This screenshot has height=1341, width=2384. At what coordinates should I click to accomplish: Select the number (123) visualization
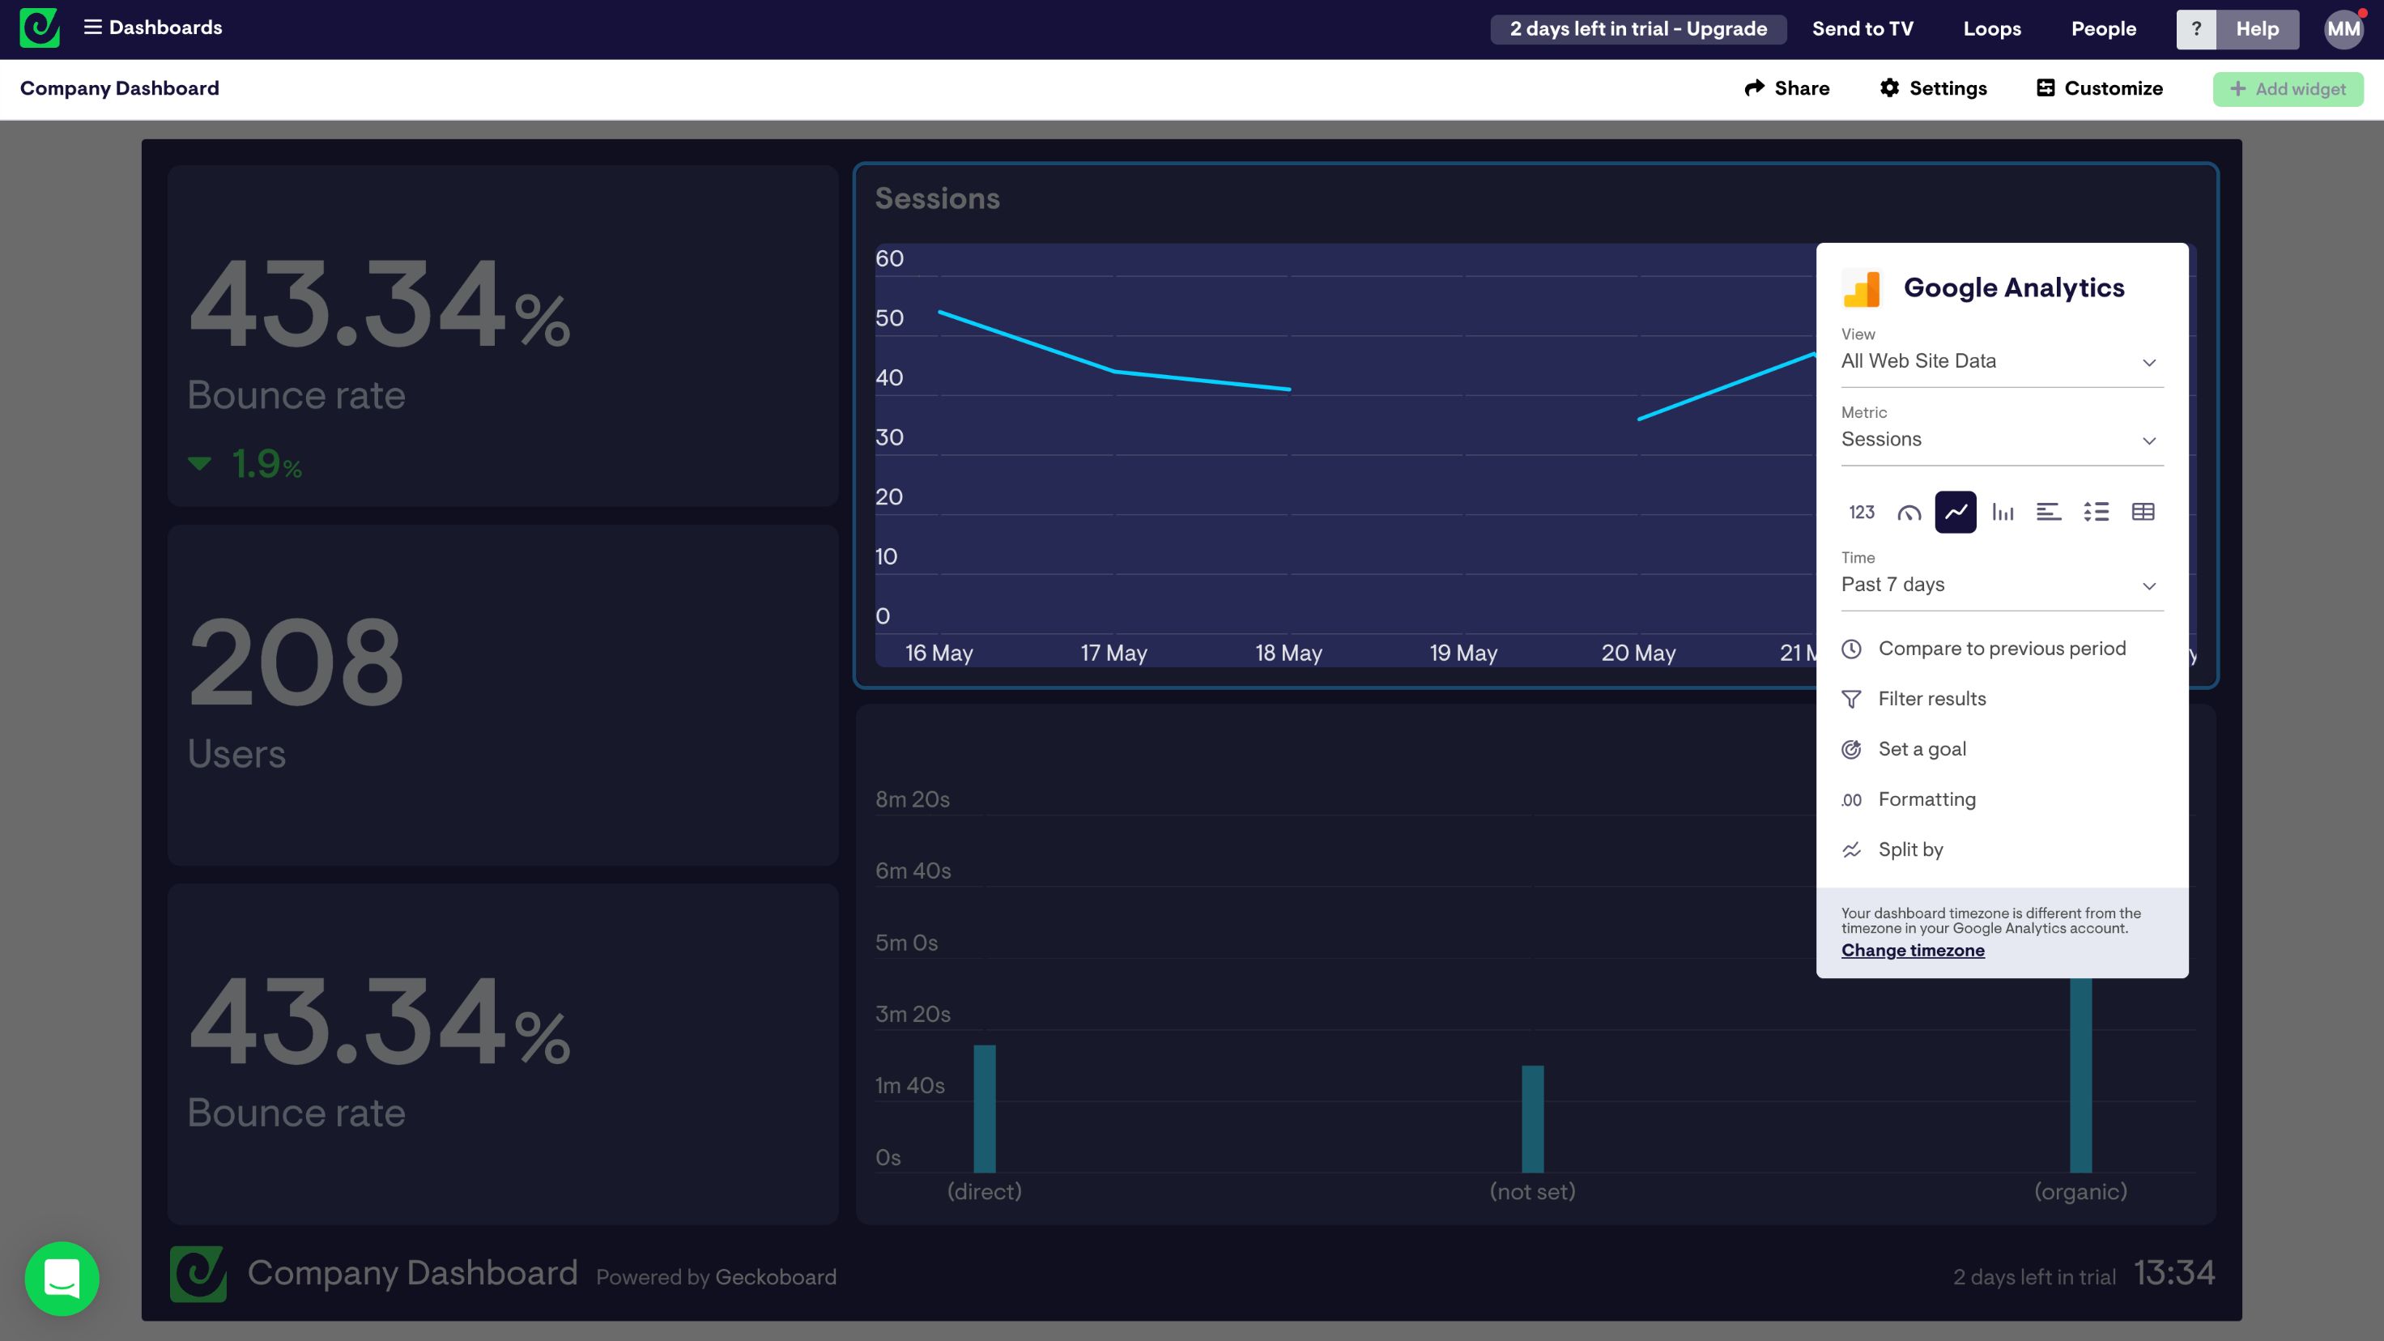pos(1861,512)
